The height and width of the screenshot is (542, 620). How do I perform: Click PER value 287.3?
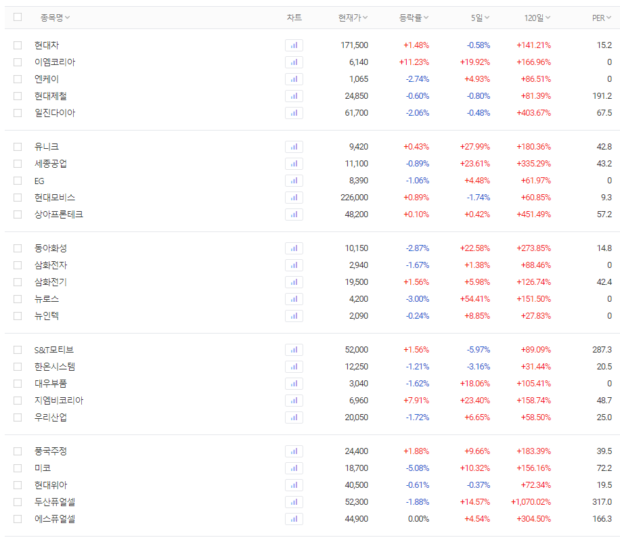click(602, 350)
